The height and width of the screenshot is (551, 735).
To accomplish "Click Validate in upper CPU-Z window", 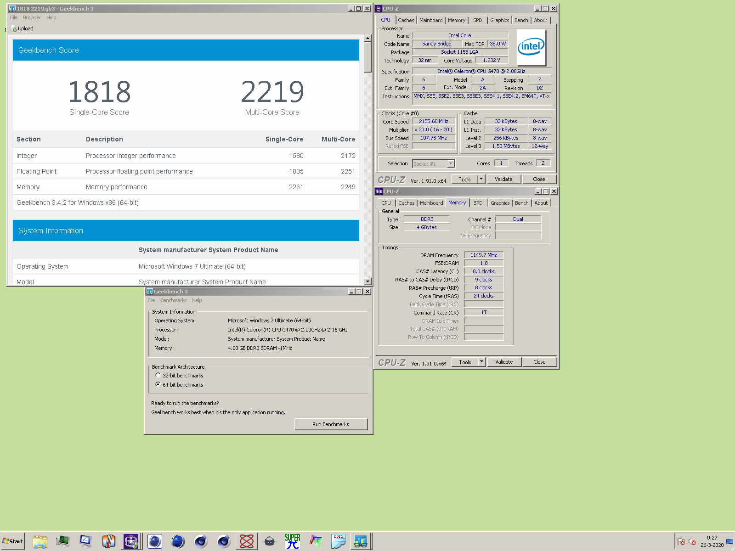I will point(504,179).
